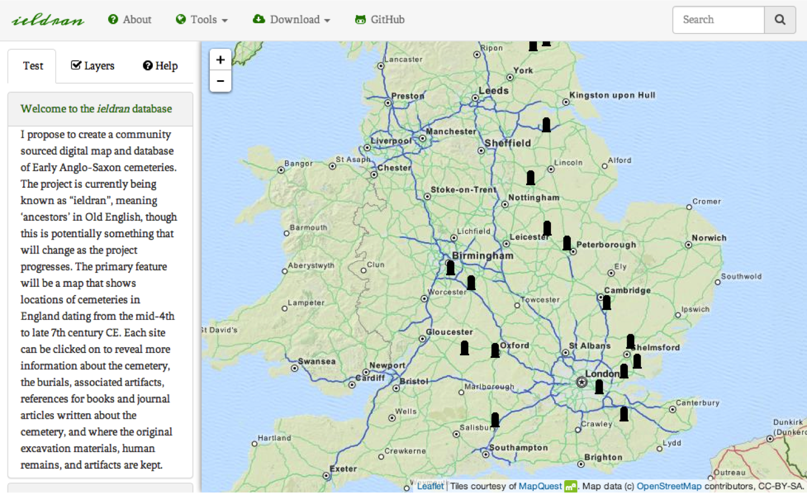Click the About question-mark icon
The image size is (807, 493).
(113, 19)
